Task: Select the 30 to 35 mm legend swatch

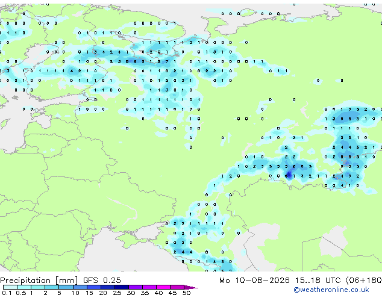Action: (x=136, y=287)
